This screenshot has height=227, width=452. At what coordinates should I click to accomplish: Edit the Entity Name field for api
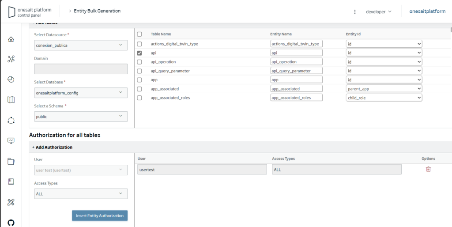click(296, 53)
